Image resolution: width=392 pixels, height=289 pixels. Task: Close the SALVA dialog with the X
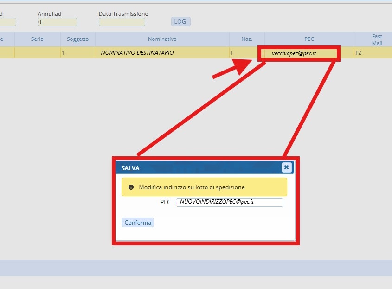point(286,167)
